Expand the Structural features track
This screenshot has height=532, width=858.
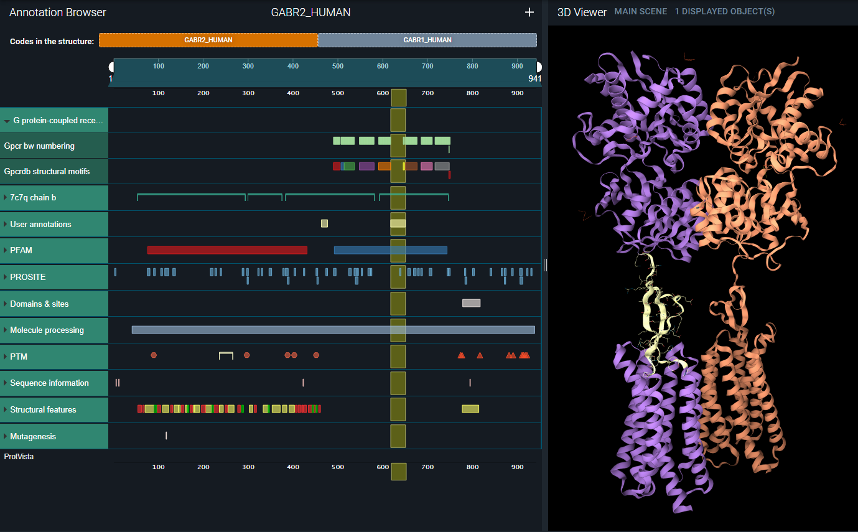pos(6,409)
